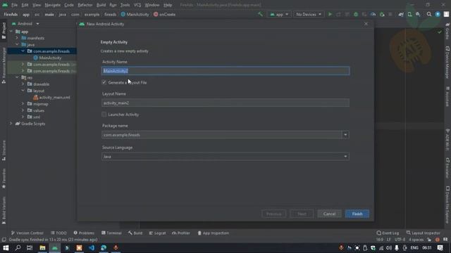
Task: Expand the mipmap folder
Action: pyautogui.click(x=23, y=104)
